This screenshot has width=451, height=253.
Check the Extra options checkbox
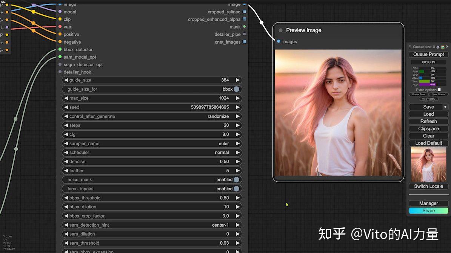439,90
